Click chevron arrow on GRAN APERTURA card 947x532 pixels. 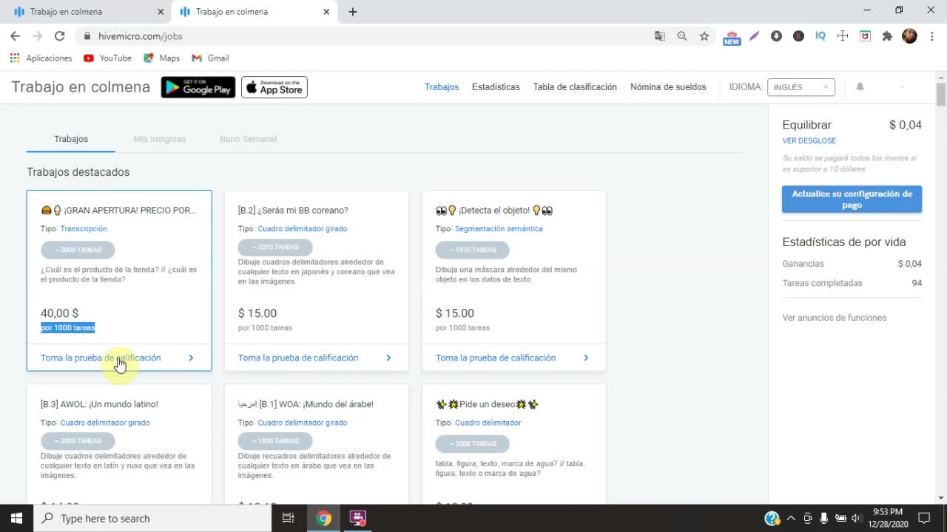[191, 358]
